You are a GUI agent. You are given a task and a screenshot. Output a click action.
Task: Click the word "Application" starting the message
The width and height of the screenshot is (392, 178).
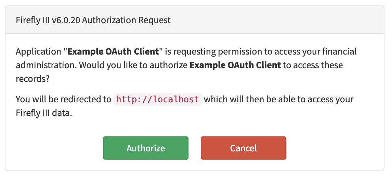pos(38,52)
